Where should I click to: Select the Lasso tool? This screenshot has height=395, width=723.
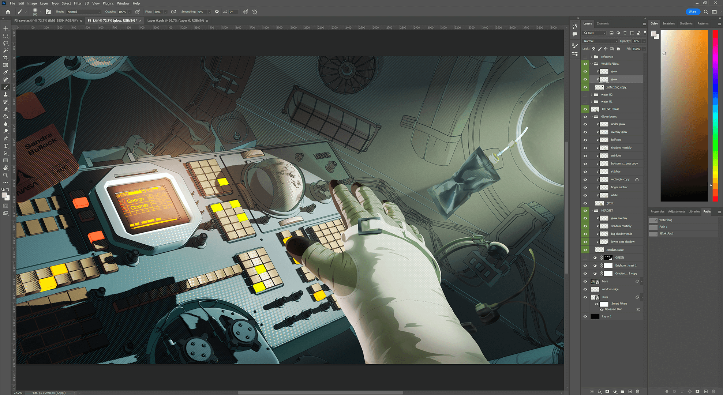(5, 43)
